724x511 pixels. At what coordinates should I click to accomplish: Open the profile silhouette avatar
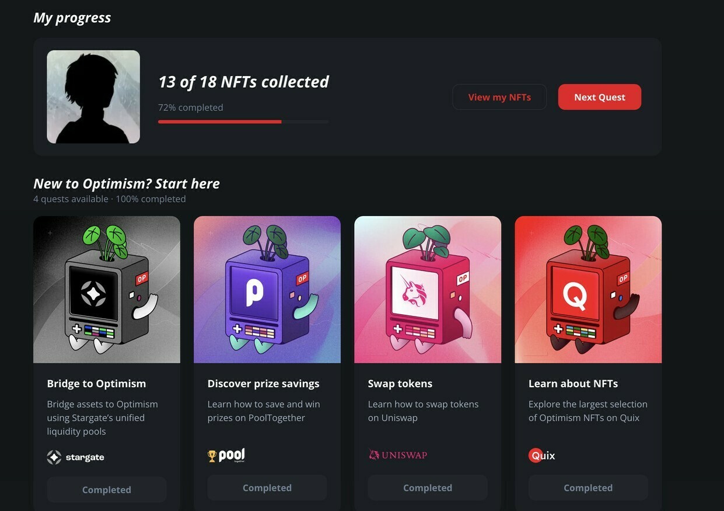coord(93,97)
